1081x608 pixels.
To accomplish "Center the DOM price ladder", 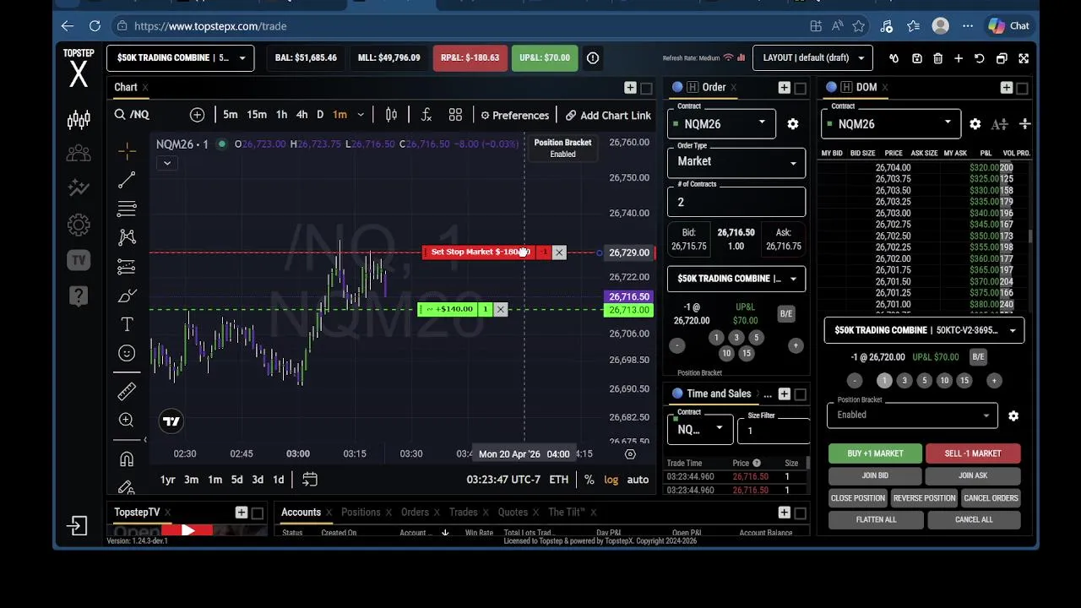I will click(x=1024, y=124).
